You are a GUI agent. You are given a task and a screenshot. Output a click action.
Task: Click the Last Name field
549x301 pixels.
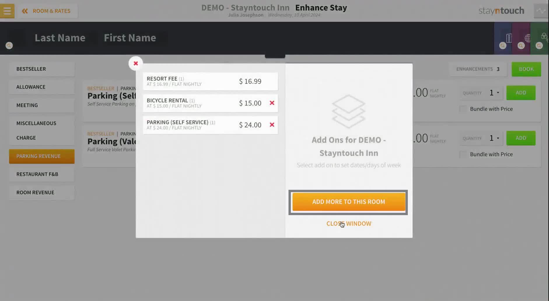point(60,38)
